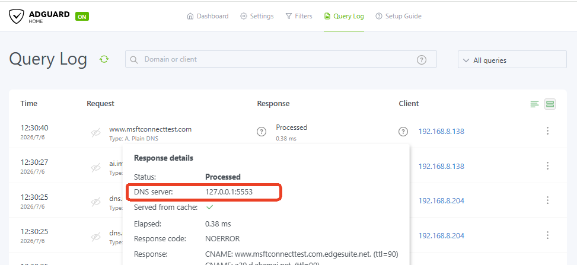
Task: Click the Served from cache checkmark
Action: click(209, 207)
